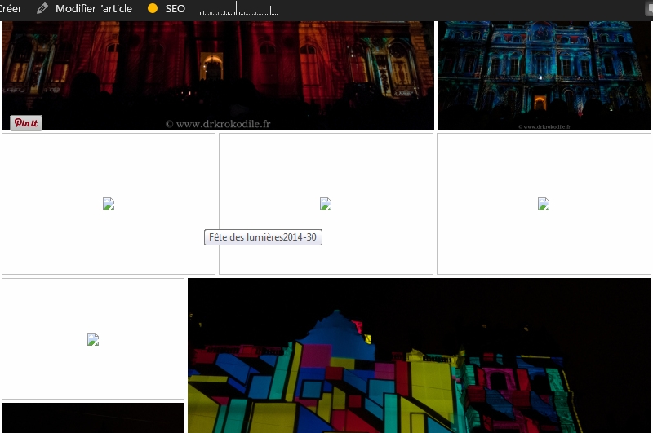Click the broken image icon in the right gallery cell
653x433 pixels.
[544, 204]
